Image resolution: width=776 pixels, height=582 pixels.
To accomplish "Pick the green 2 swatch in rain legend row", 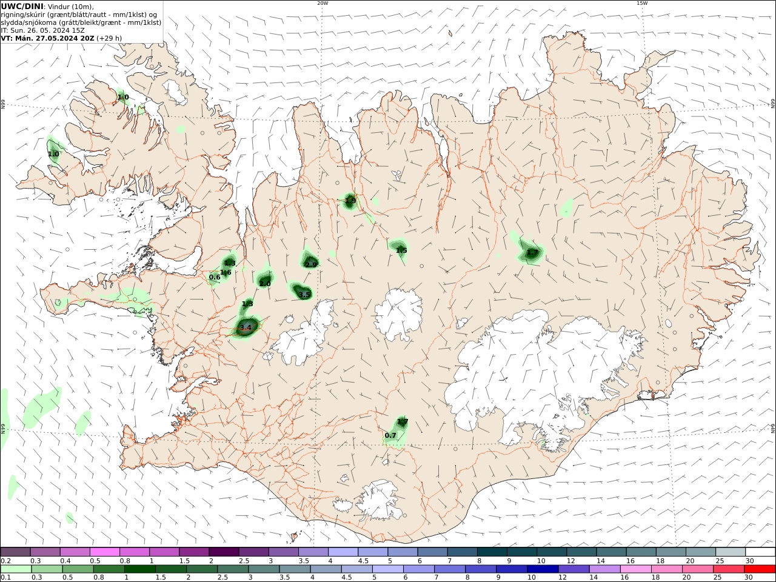I will point(202,569).
